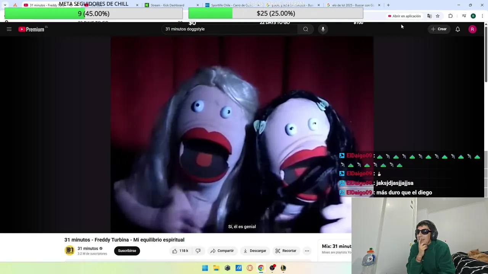
Task: Open YouTube notifications bell
Action: click(x=457, y=29)
